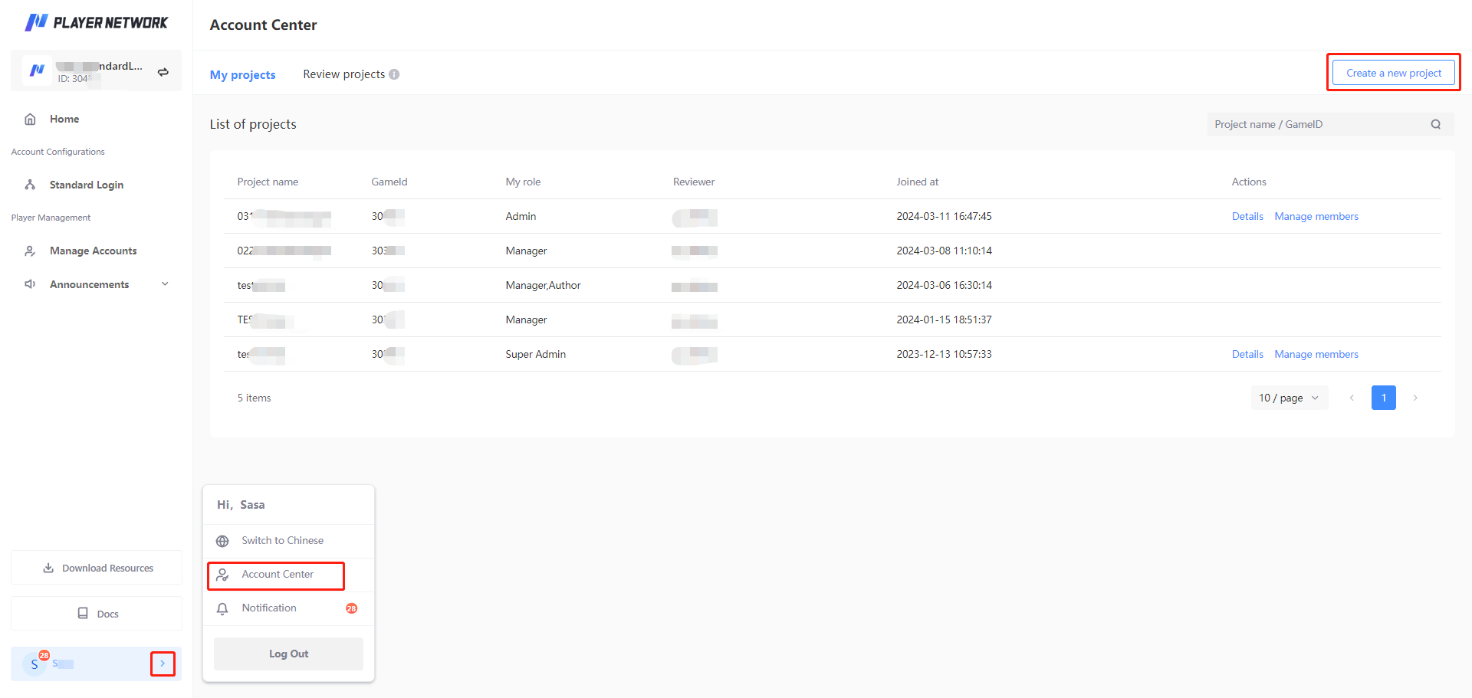1472x698 pixels.
Task: Open Details for the Super Admin project
Action: [x=1247, y=354]
